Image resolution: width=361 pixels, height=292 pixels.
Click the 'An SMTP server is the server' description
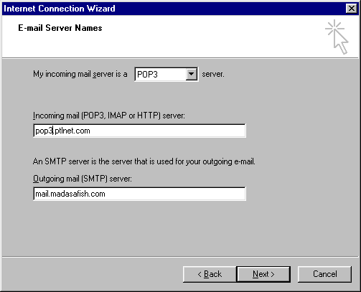point(144,161)
